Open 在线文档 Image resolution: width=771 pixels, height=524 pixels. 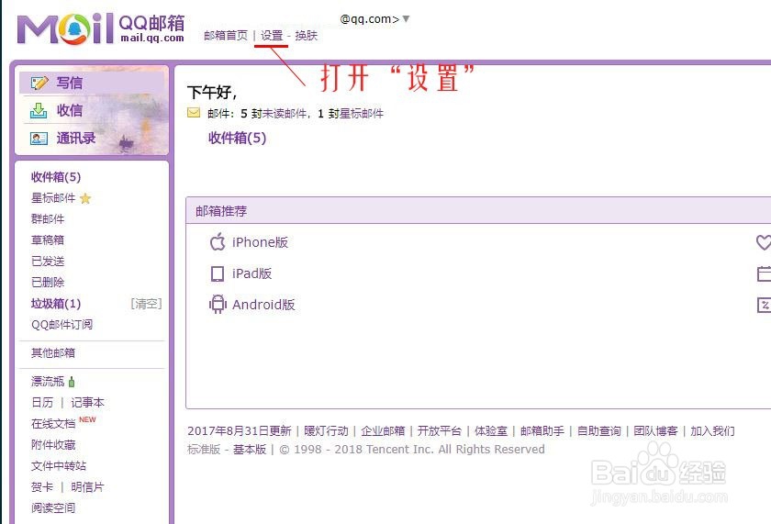point(53,424)
